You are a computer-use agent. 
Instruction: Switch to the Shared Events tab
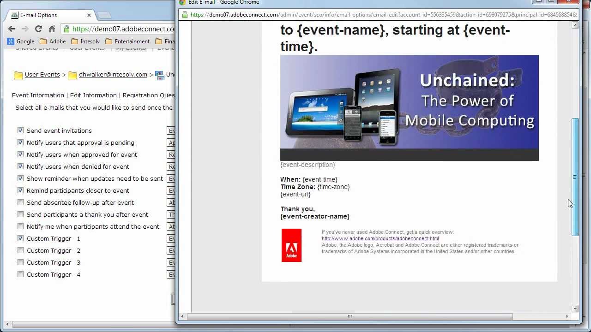37,48
